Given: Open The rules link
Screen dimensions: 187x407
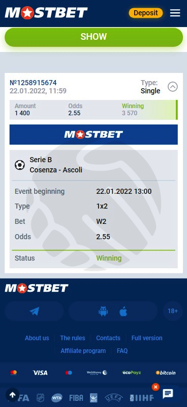Looking at the screenshot, I should coord(73,338).
